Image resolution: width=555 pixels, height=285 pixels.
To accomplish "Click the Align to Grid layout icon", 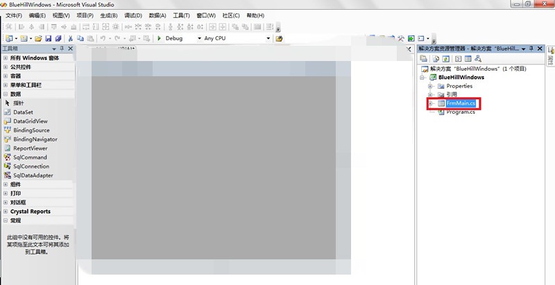I will (8, 27).
